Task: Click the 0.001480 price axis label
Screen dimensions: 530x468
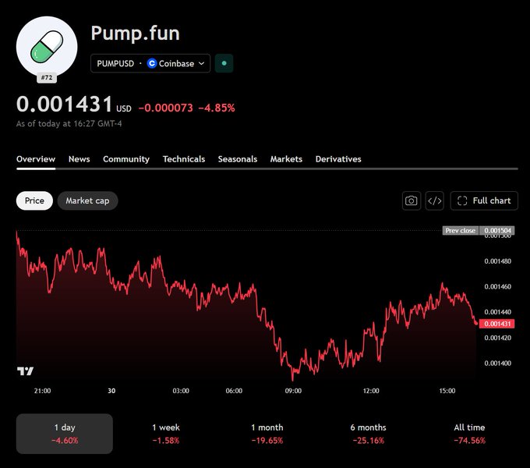Action: click(497, 261)
